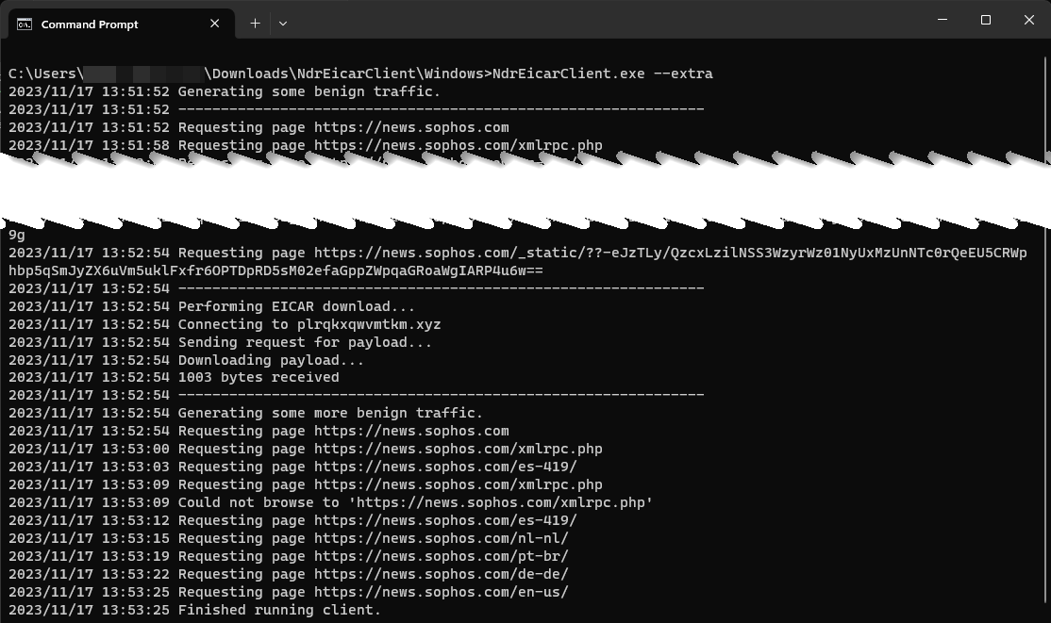Open the news.sophos.com/de-de/ link
The image size is (1051, 623).
[x=441, y=574]
